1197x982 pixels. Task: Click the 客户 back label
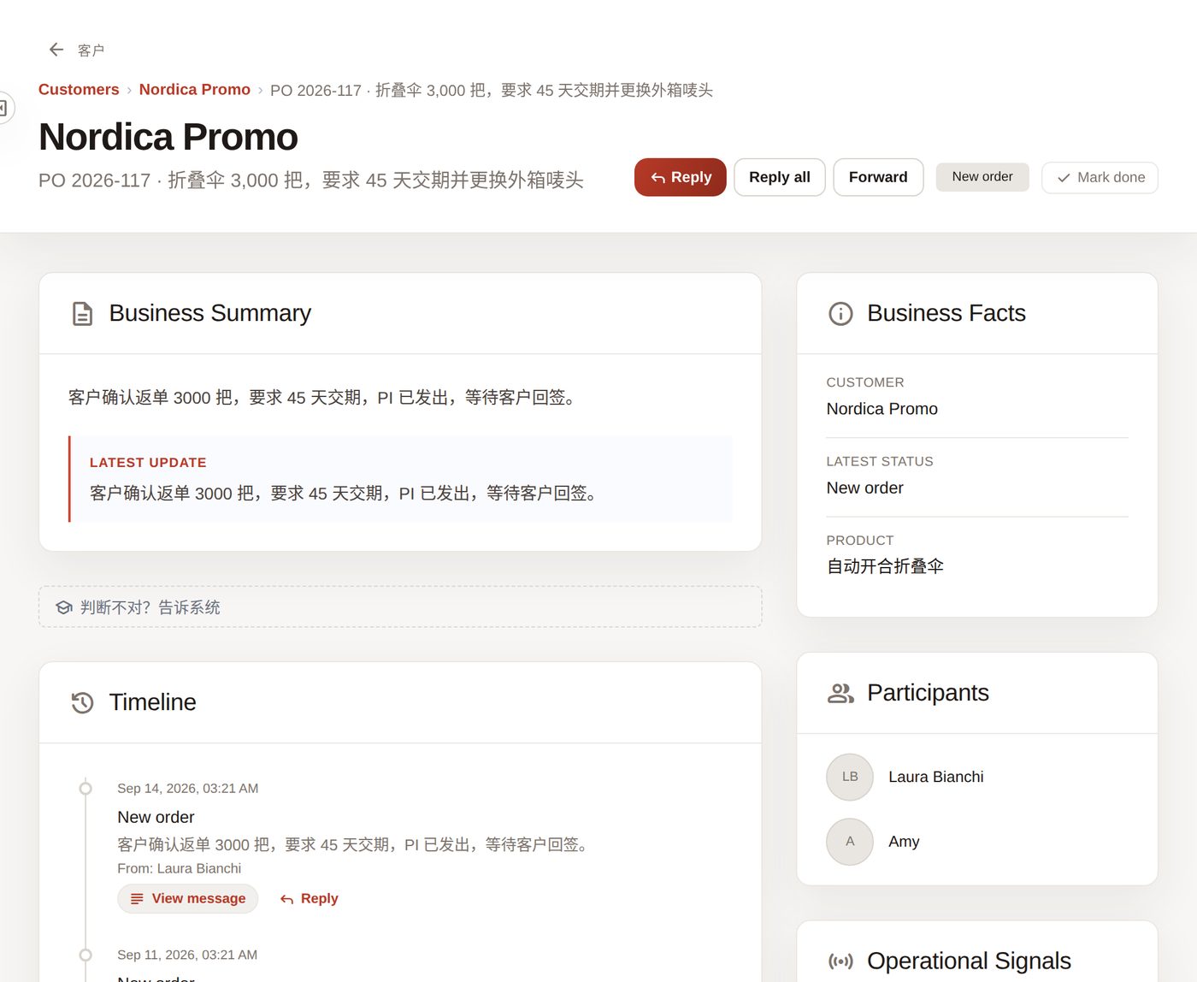pyautogui.click(x=91, y=50)
